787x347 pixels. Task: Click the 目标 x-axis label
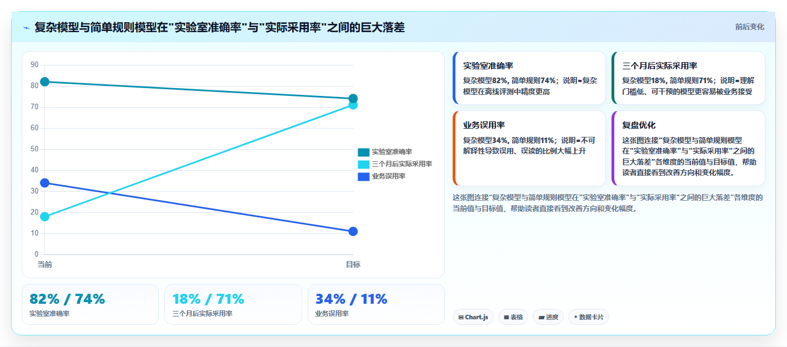pyautogui.click(x=353, y=264)
